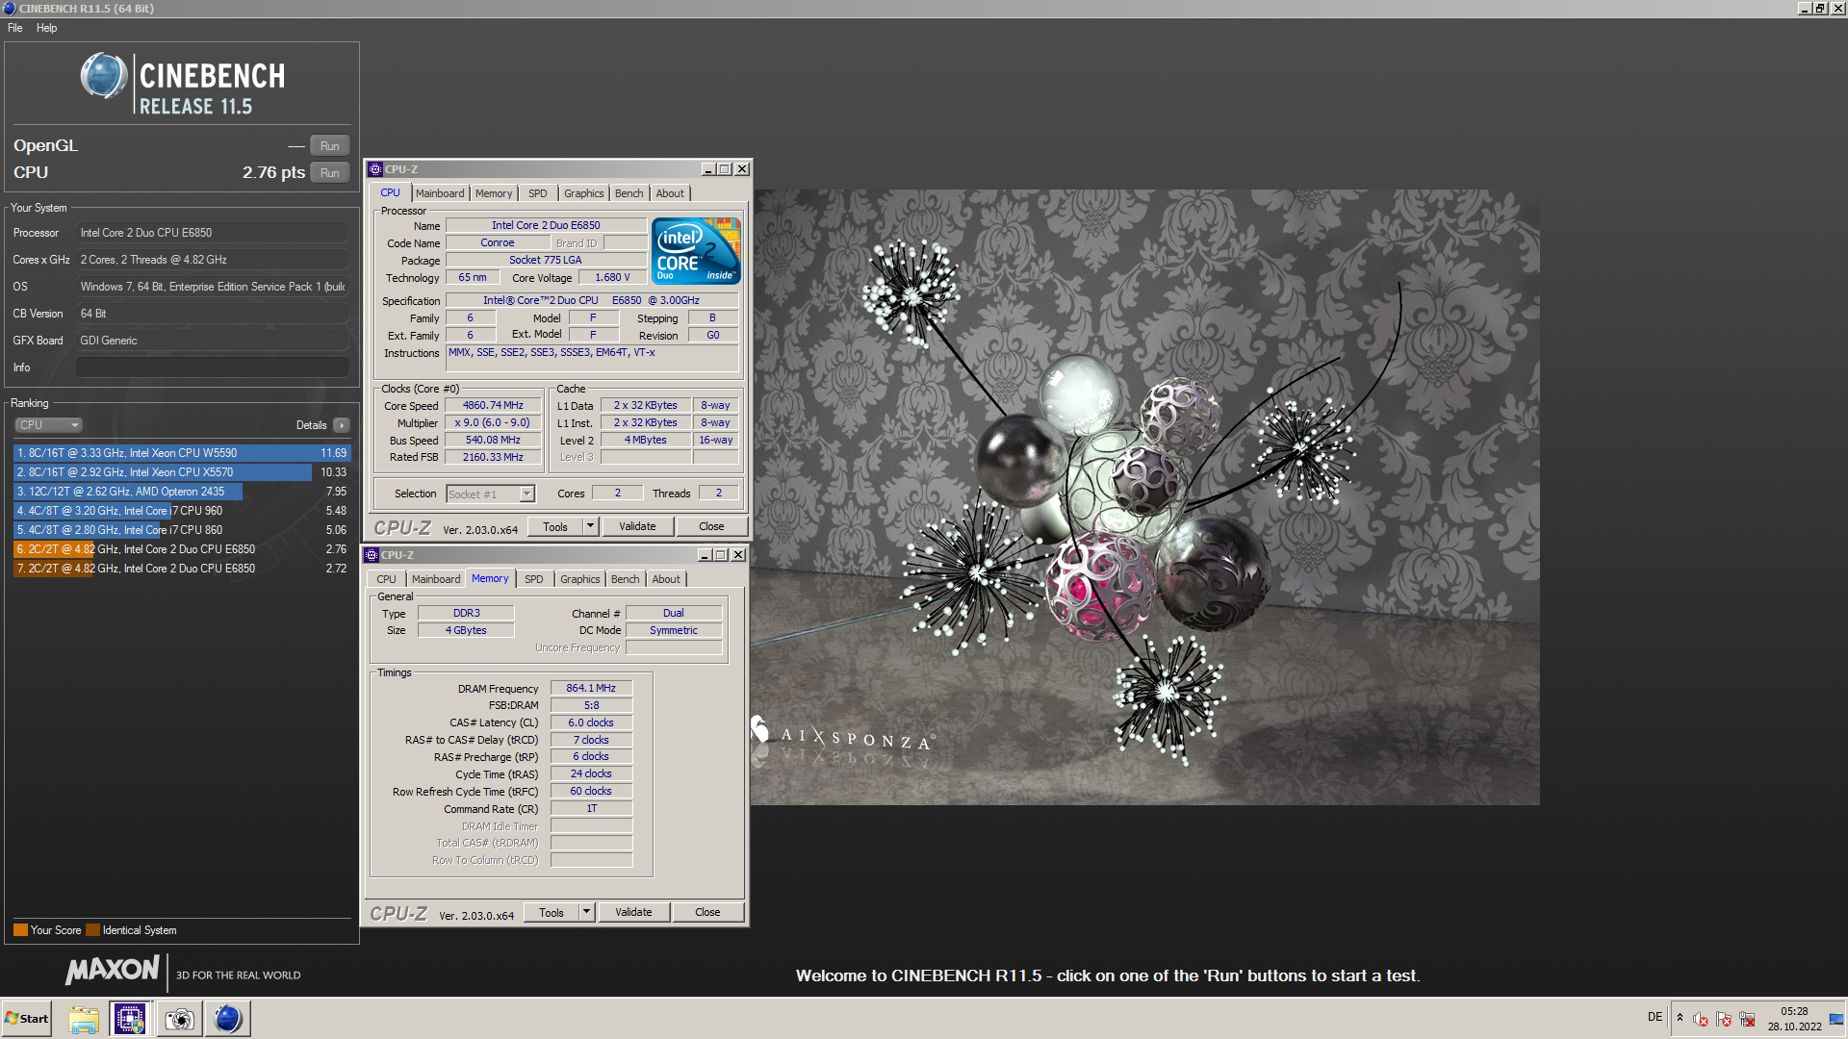This screenshot has width=1848, height=1039.
Task: Switch to About tab in upper CPU-Z window
Action: click(x=670, y=193)
